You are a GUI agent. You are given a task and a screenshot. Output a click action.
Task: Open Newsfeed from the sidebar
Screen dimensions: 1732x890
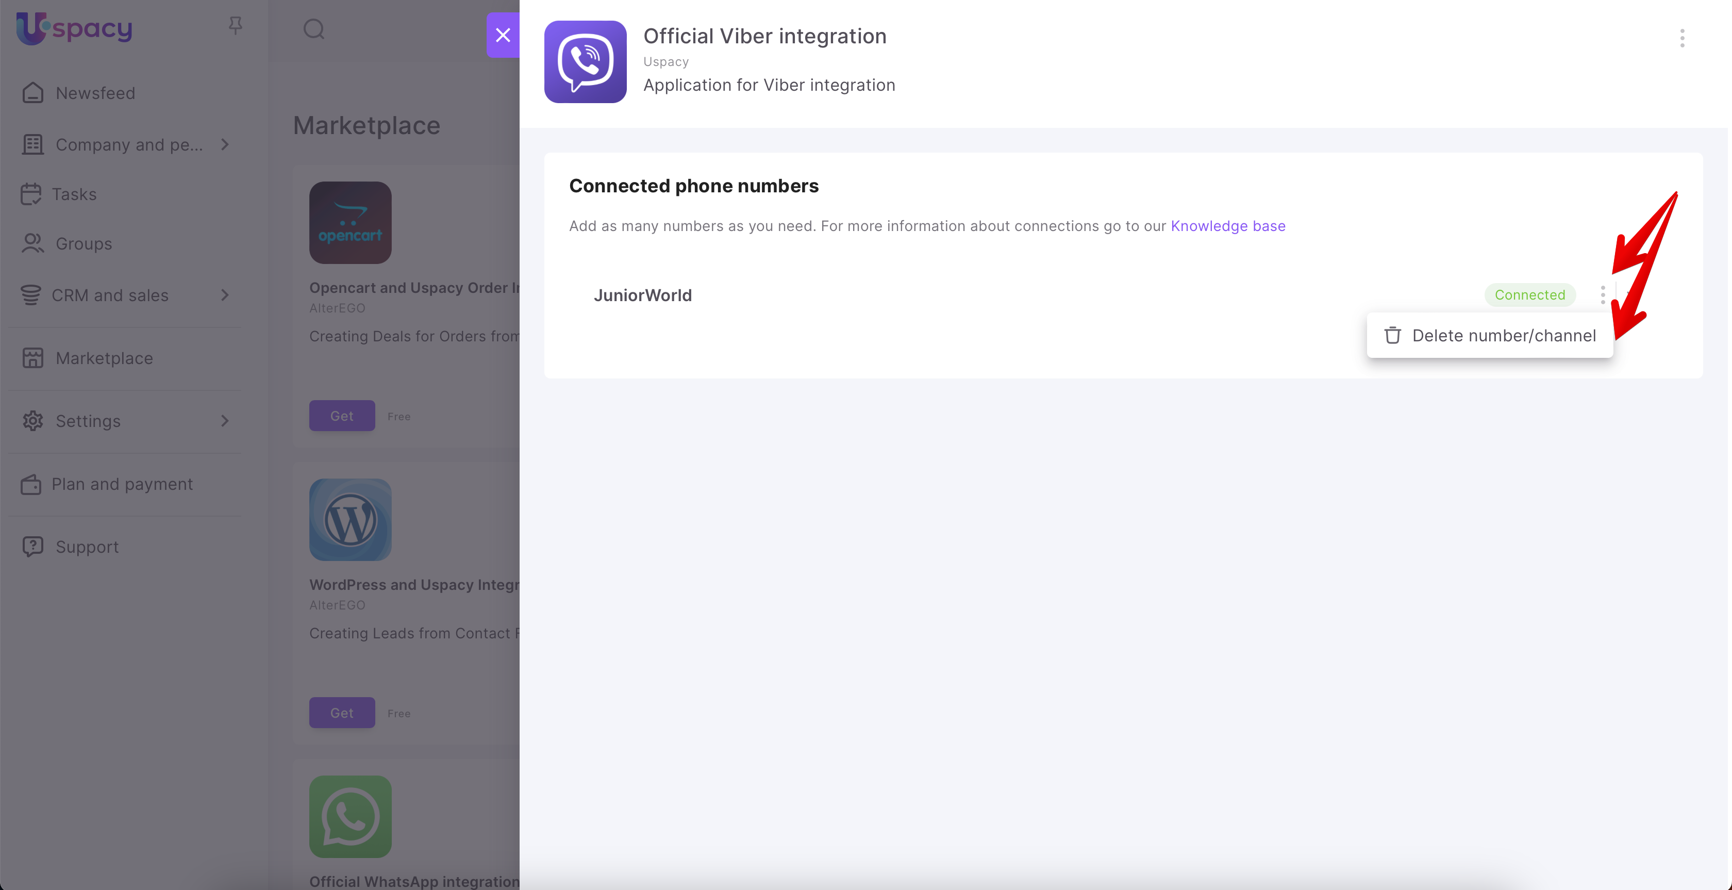tap(95, 93)
